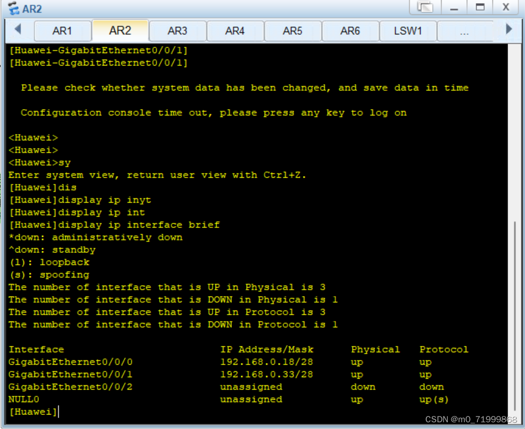Click the 'Interface' column header
Viewport: 525px width, 429px height.
click(x=36, y=350)
